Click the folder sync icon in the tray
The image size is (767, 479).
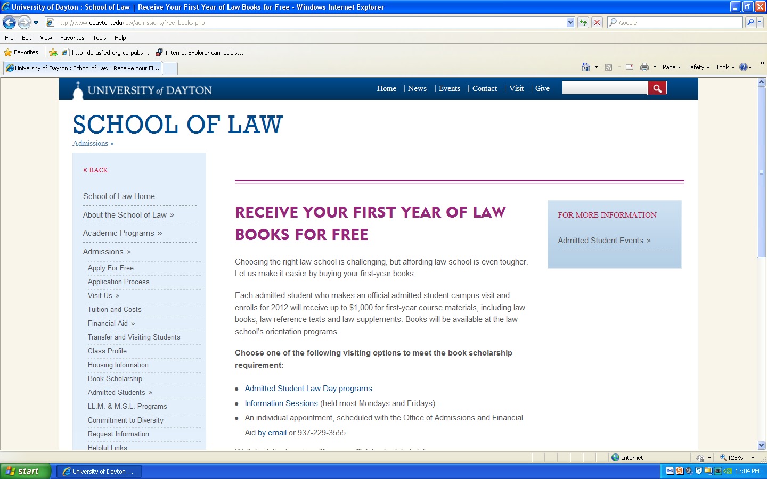708,471
